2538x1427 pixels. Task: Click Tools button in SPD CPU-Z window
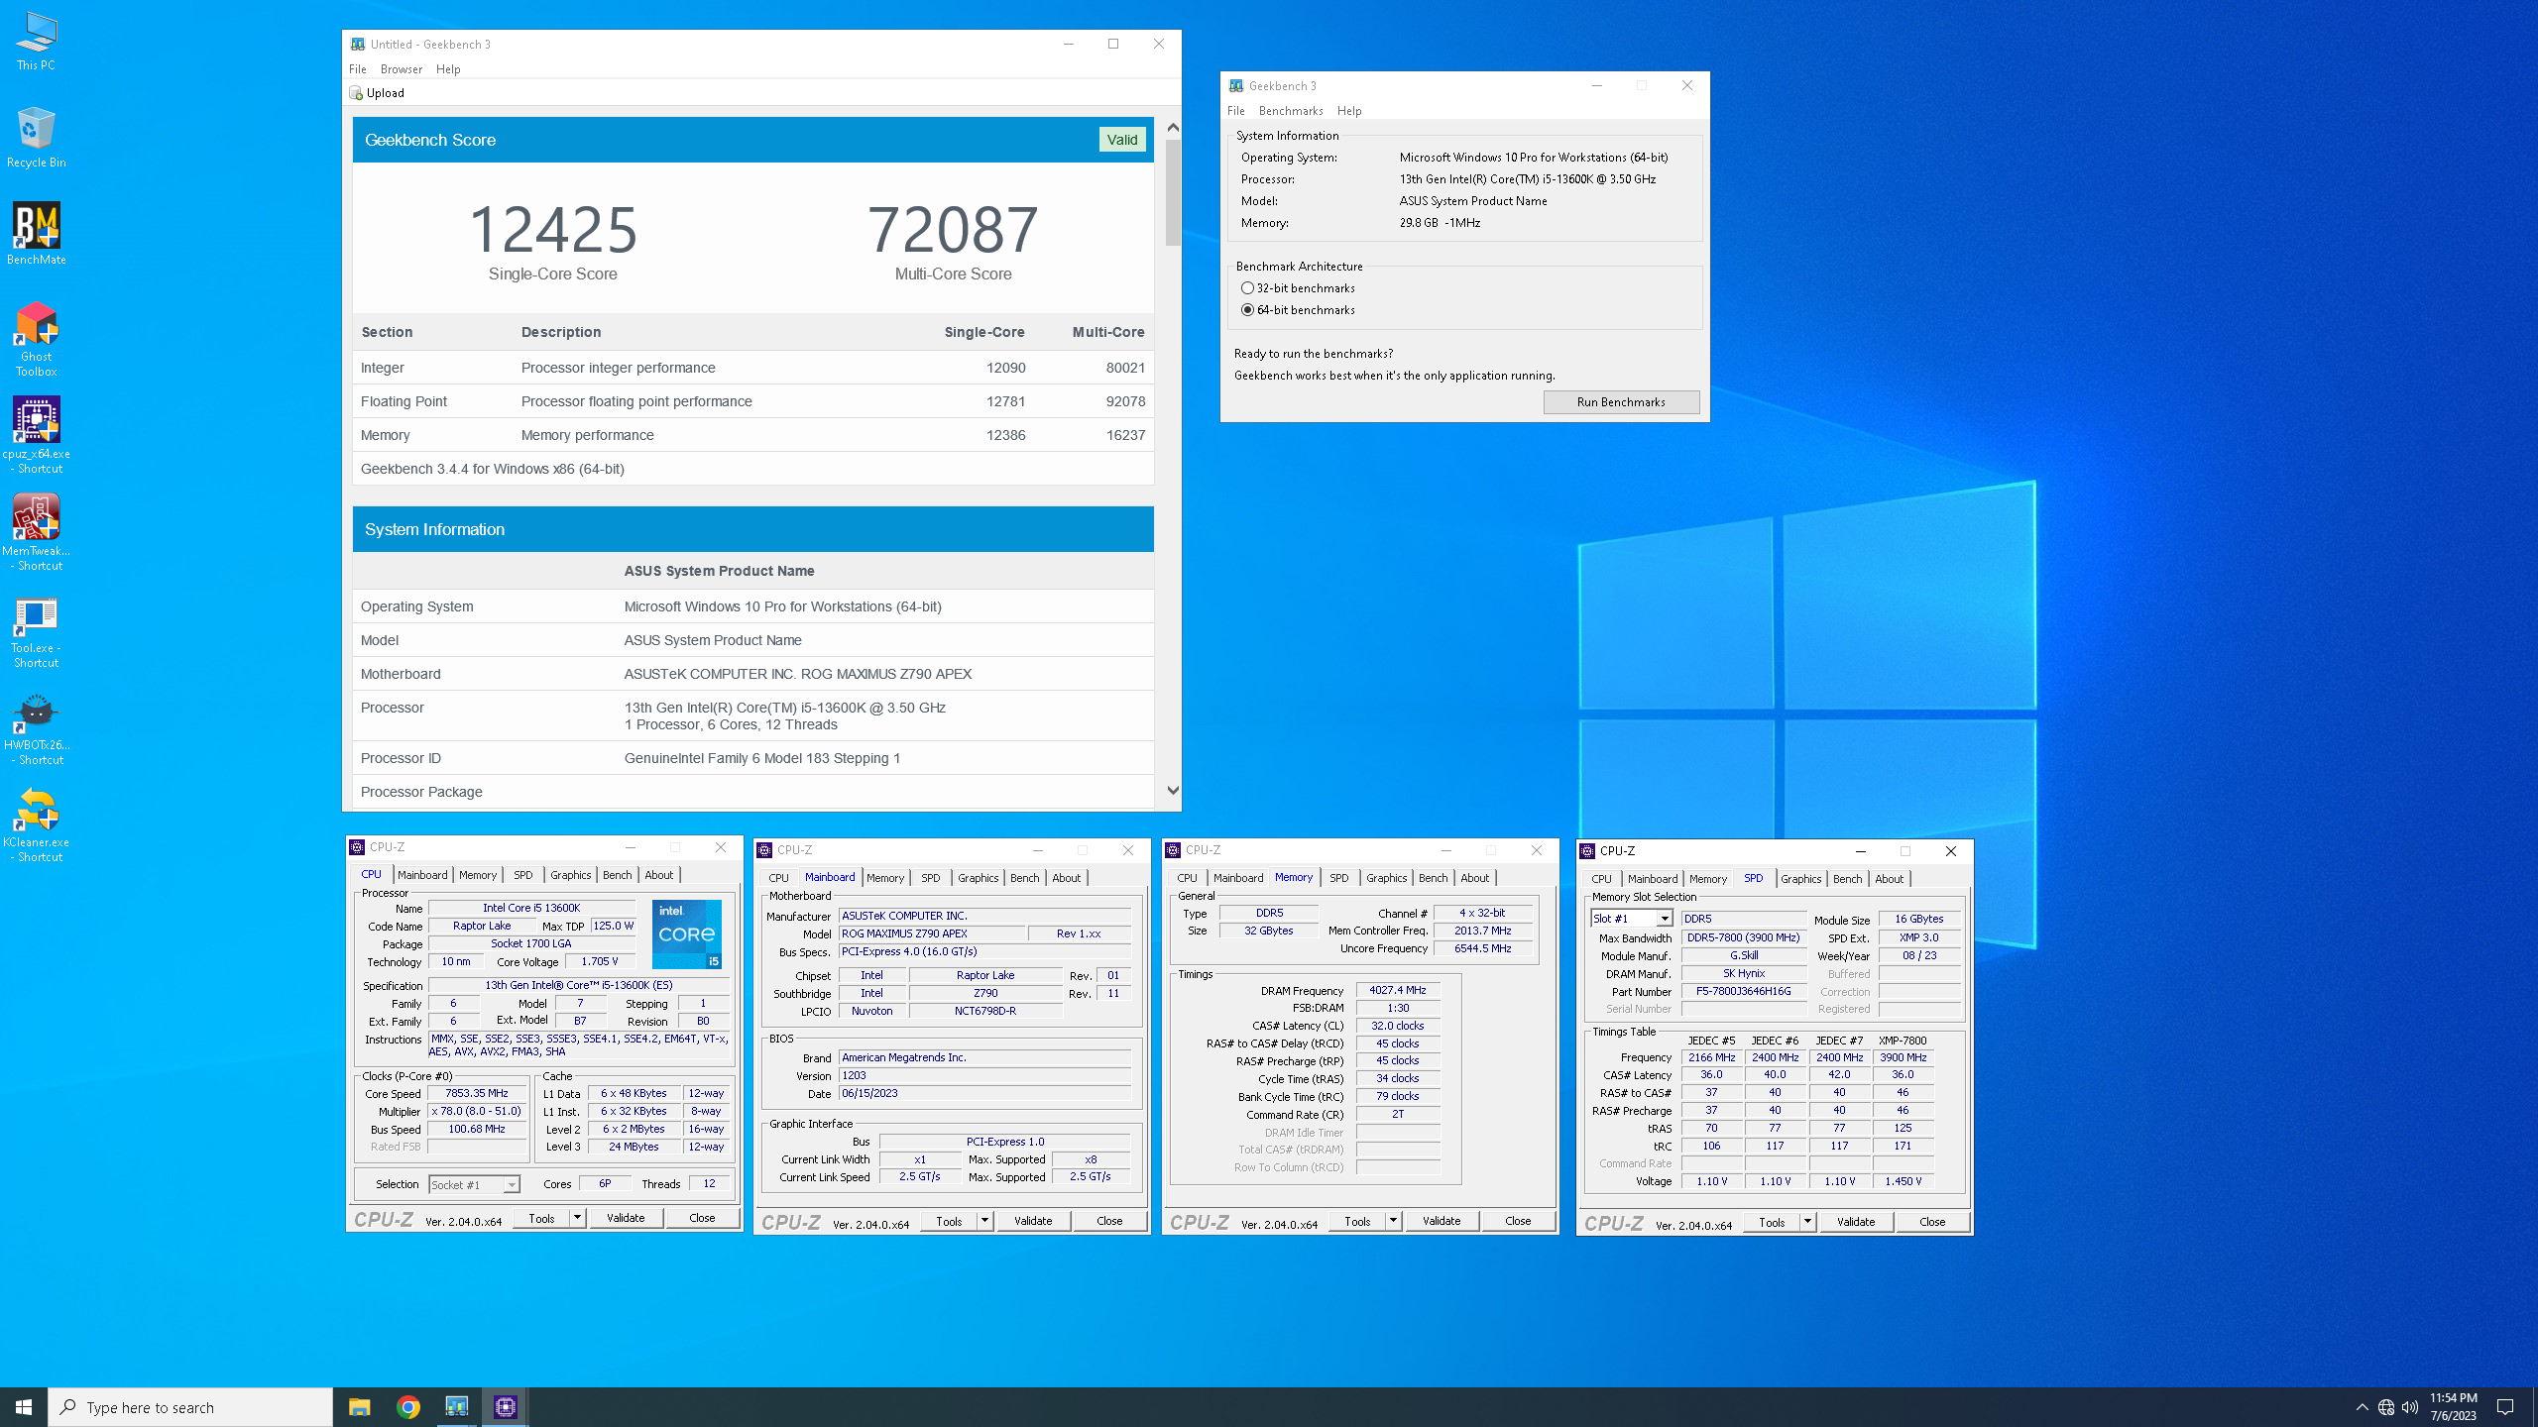click(1772, 1222)
